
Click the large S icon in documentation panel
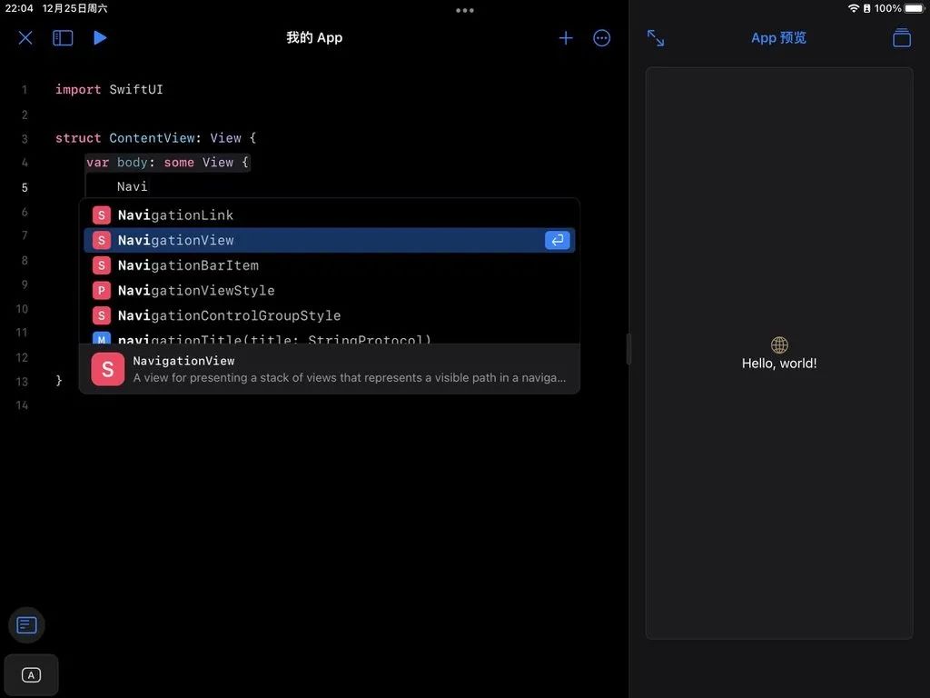[x=108, y=369]
